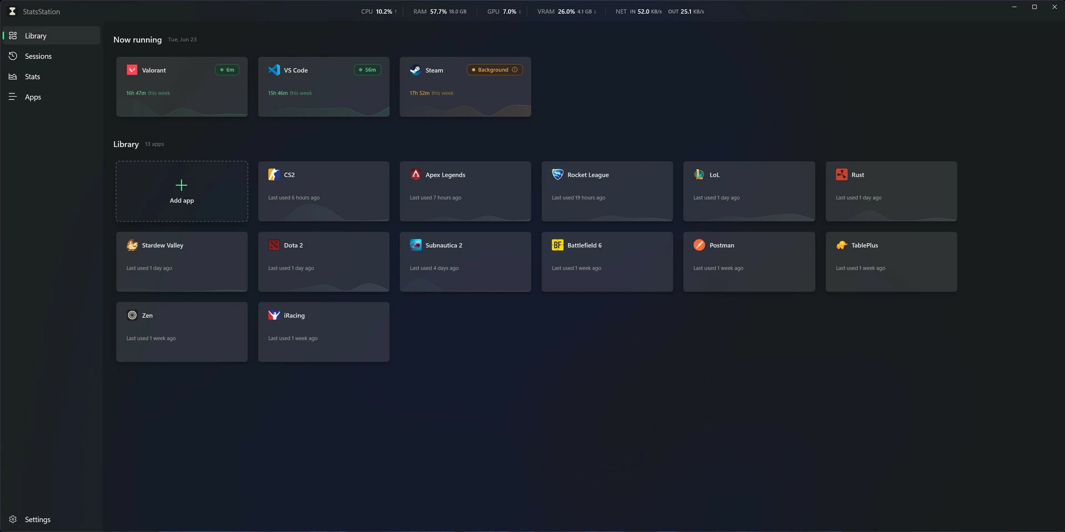
Task: Switch to the Sessions view
Action: [x=51, y=56]
